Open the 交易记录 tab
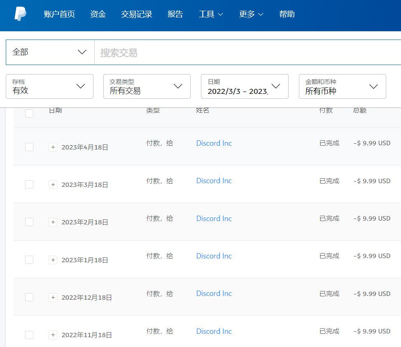The image size is (401, 347). pyautogui.click(x=137, y=14)
